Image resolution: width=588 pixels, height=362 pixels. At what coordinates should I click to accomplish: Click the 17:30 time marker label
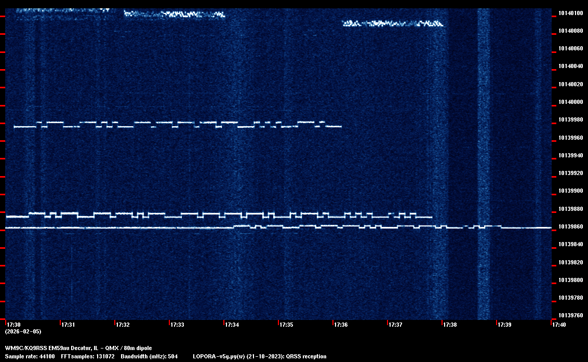coord(14,325)
